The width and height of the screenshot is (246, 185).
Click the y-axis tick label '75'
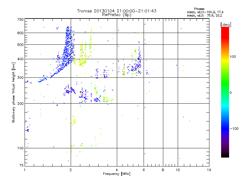tap(22, 165)
